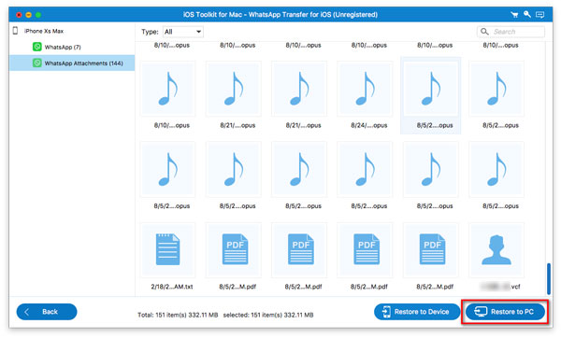Open the shopping cart purchase icon
The width and height of the screenshot is (561, 338).
click(514, 15)
